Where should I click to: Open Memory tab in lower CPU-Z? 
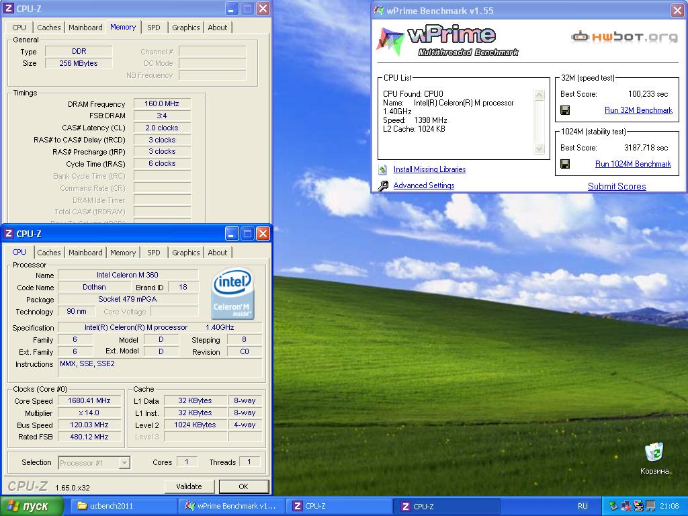click(x=123, y=253)
